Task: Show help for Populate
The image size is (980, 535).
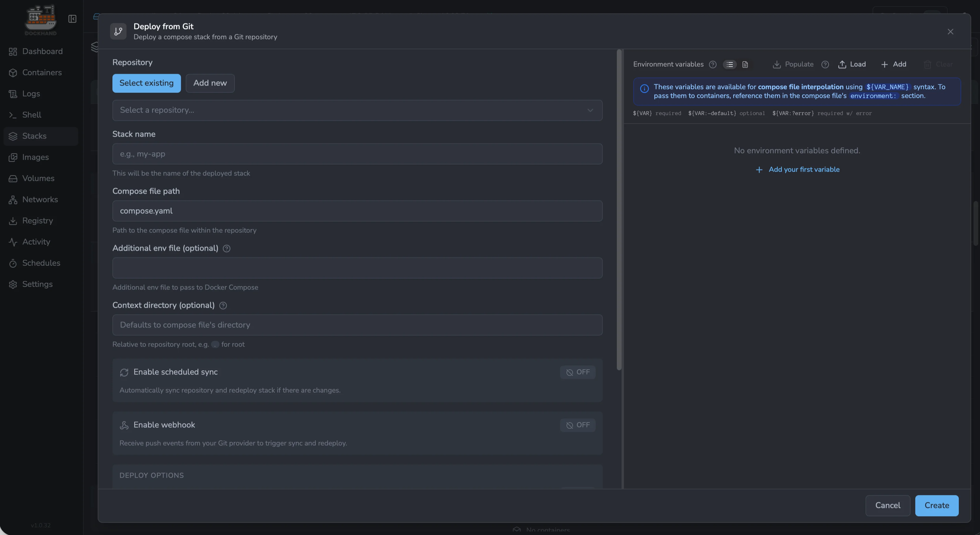Action: tap(825, 65)
